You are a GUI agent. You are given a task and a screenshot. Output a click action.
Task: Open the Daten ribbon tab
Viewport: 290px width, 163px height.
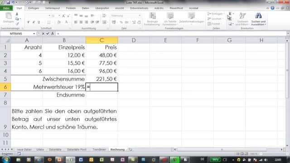pyautogui.click(x=85, y=8)
